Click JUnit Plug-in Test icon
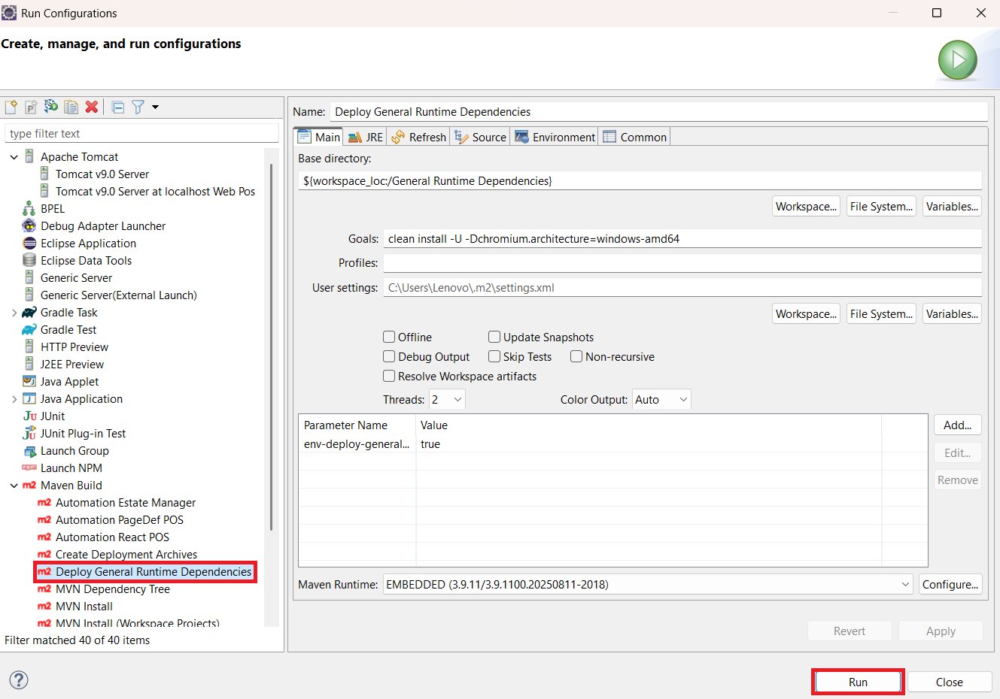 tap(29, 433)
